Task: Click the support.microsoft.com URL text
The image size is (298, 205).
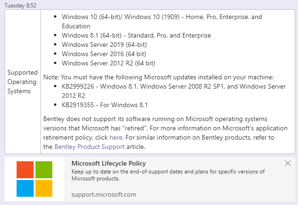Action: click(x=104, y=194)
